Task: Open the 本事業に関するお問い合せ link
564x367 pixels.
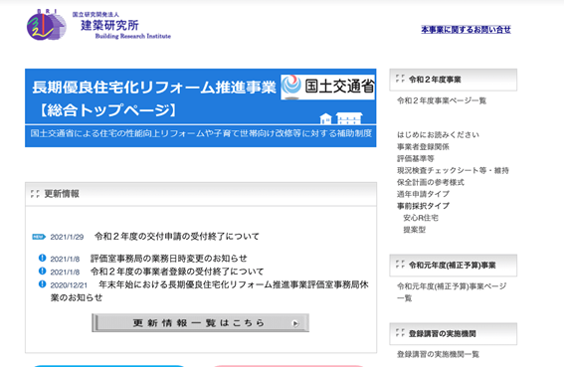Action: (466, 30)
